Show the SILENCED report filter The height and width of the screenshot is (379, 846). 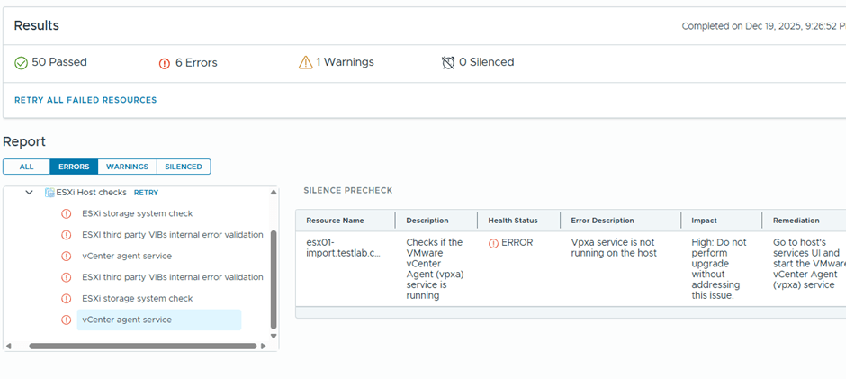(184, 167)
